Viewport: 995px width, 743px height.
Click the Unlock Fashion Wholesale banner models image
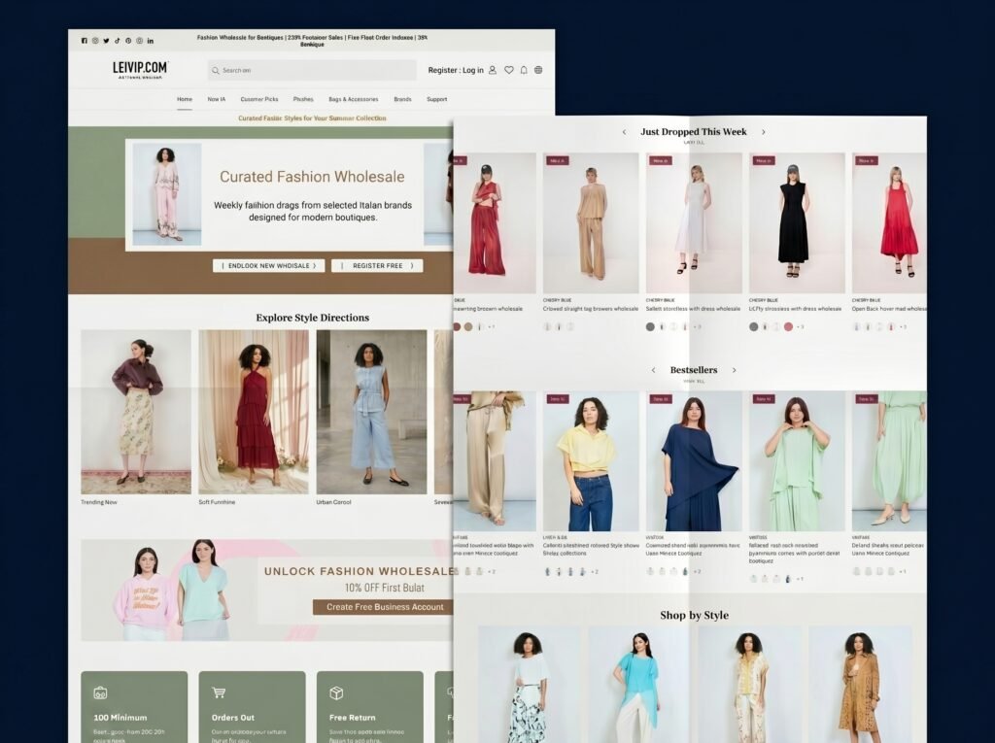click(x=170, y=591)
